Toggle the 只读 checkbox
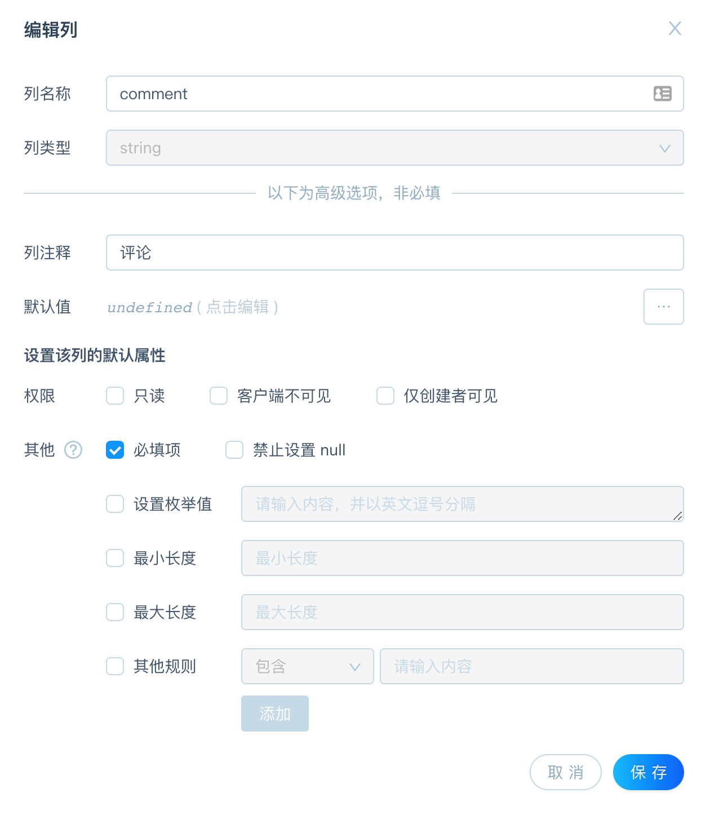719x815 pixels. [115, 396]
